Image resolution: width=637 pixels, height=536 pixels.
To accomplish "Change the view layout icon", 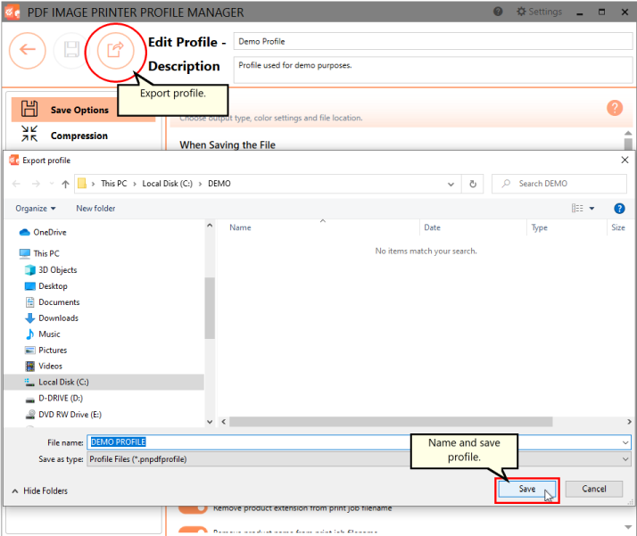I will click(x=577, y=209).
